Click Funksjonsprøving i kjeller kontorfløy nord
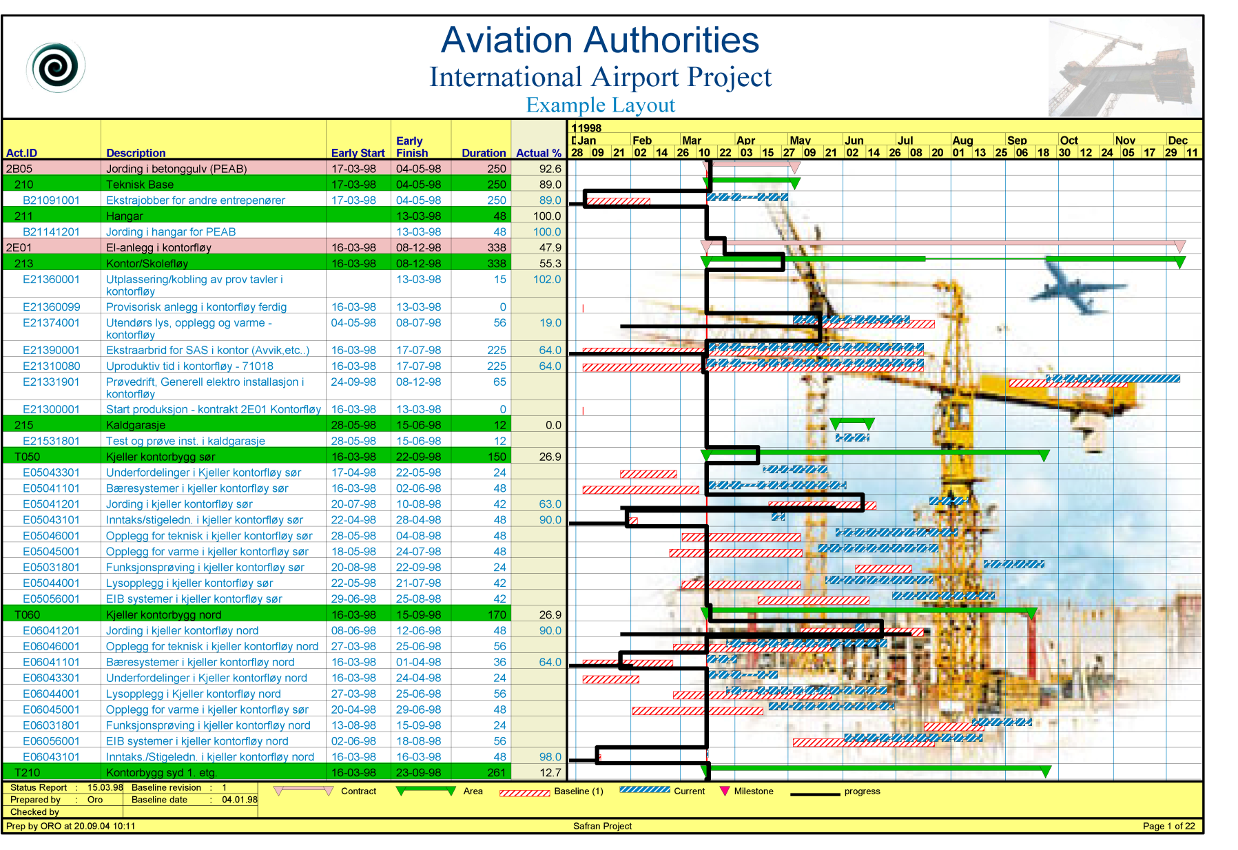 pyautogui.click(x=208, y=726)
